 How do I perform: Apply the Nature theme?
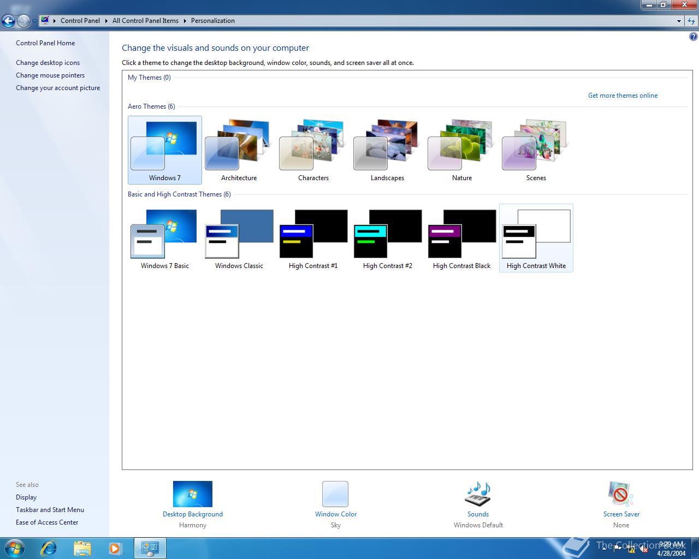click(x=461, y=150)
